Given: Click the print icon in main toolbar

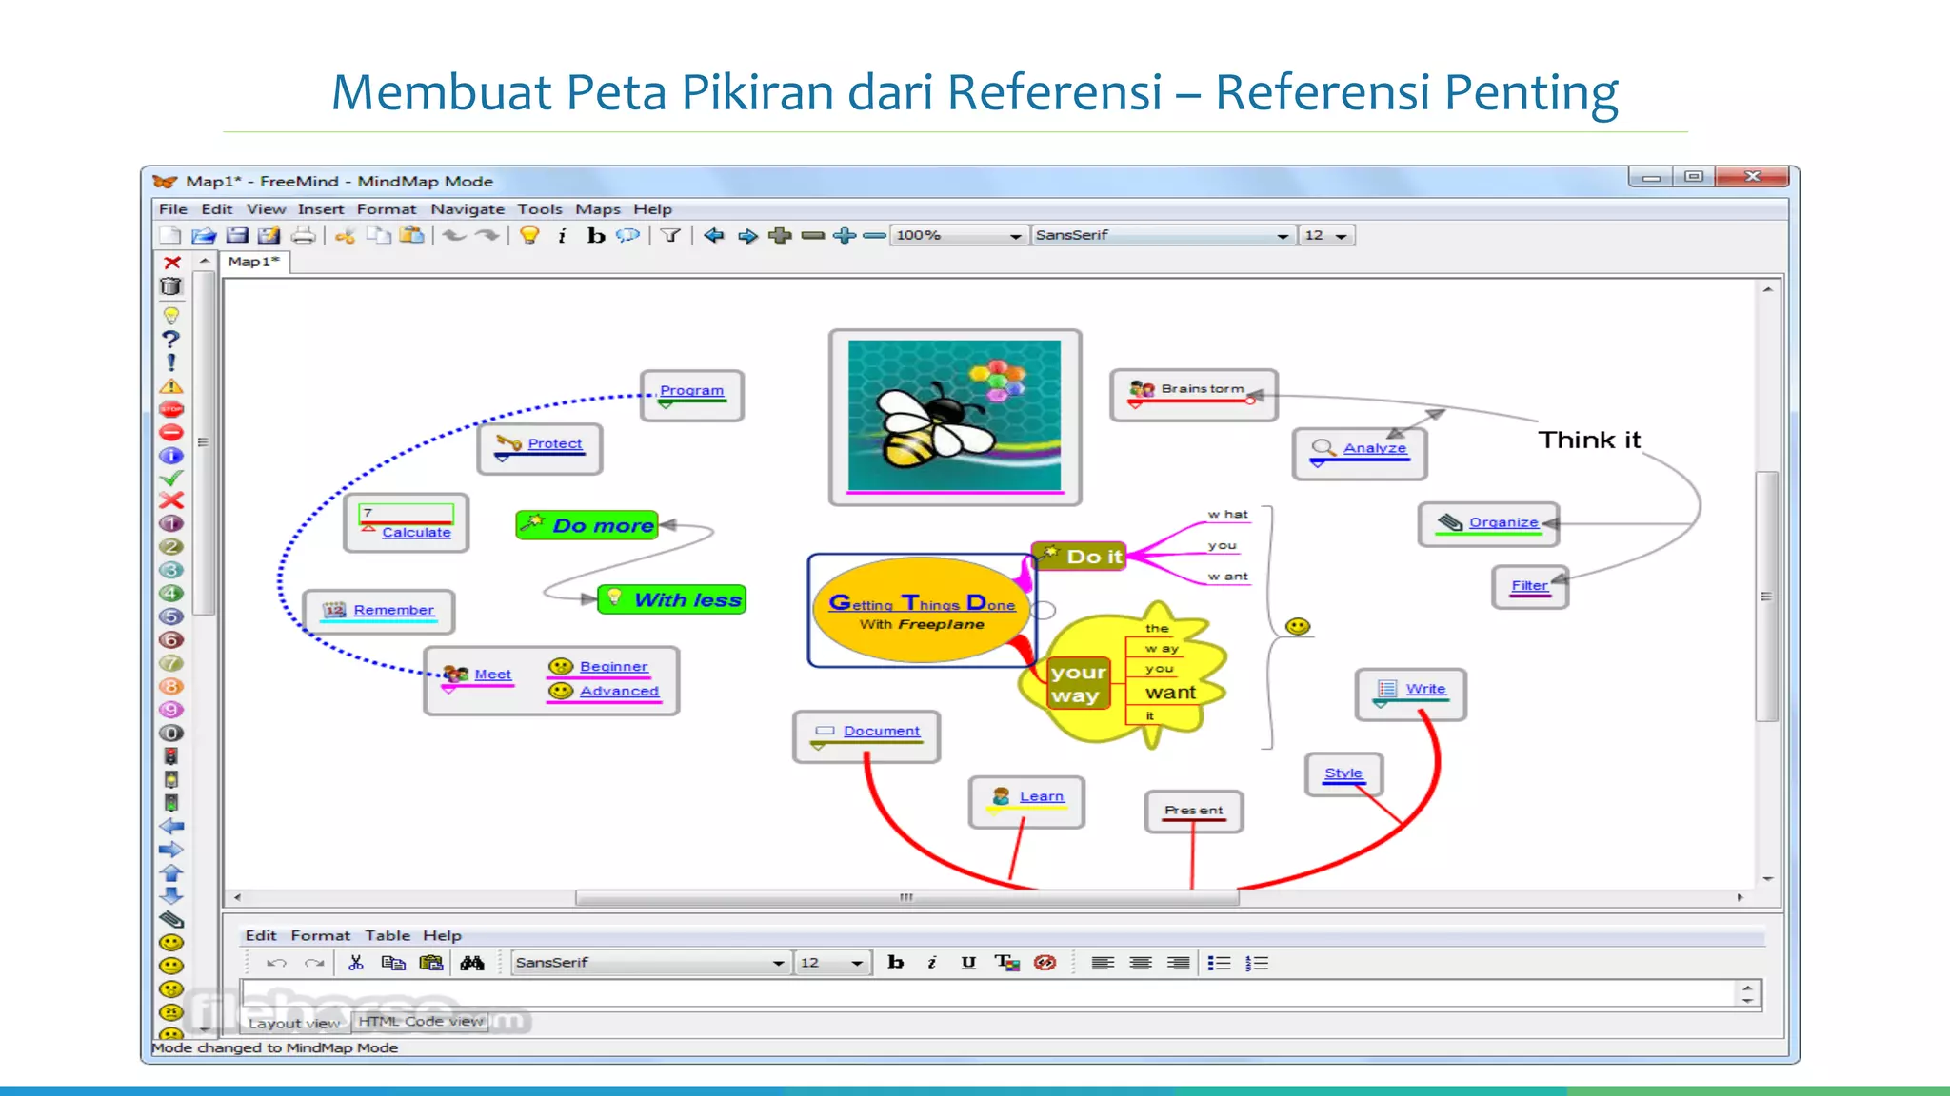Looking at the screenshot, I should coord(303,235).
